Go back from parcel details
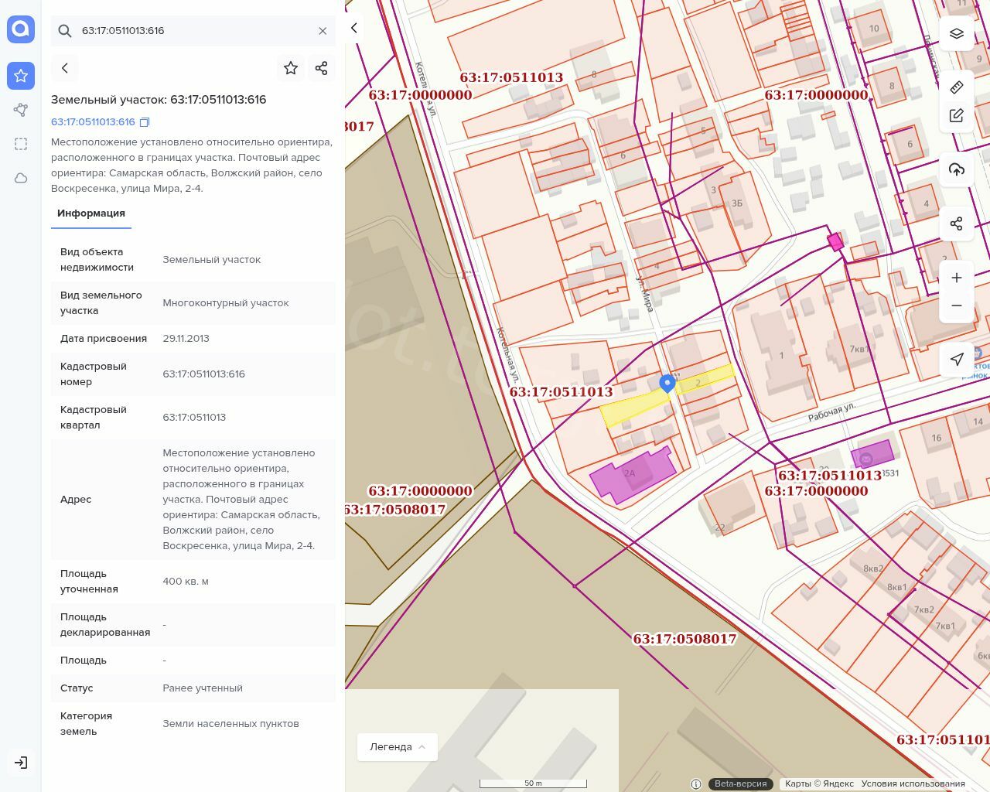The image size is (990, 792). 65,68
